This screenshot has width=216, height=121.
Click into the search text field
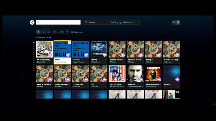click(60, 23)
